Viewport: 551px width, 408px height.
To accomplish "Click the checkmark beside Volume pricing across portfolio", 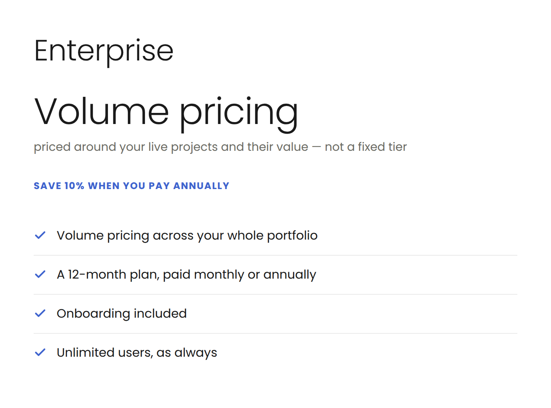I will (40, 235).
